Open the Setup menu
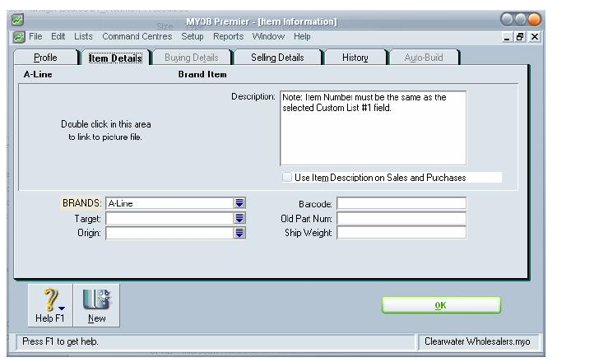Image resolution: width=594 pixels, height=362 pixels. (193, 36)
